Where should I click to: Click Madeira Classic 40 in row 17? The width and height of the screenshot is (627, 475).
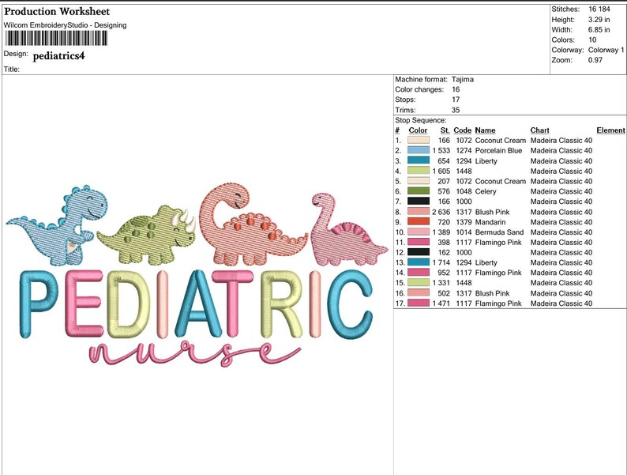point(561,303)
